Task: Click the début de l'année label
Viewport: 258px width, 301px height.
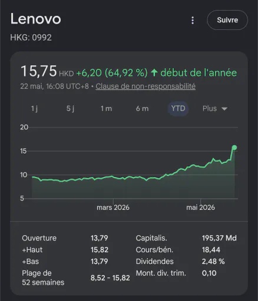Action: [199, 73]
